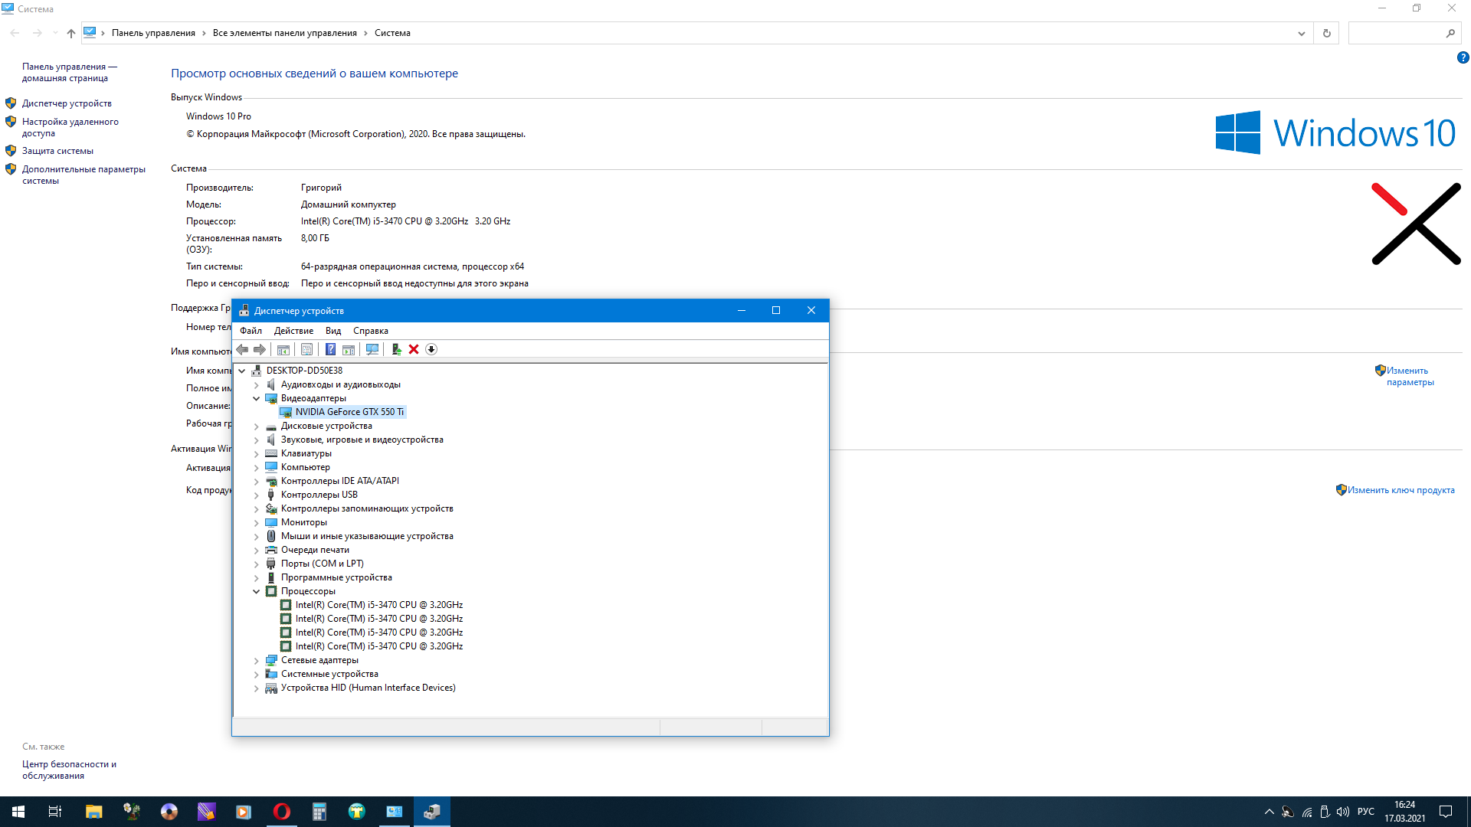Open Task View on the taskbar
This screenshot has height=827, width=1471.
tap(55, 812)
